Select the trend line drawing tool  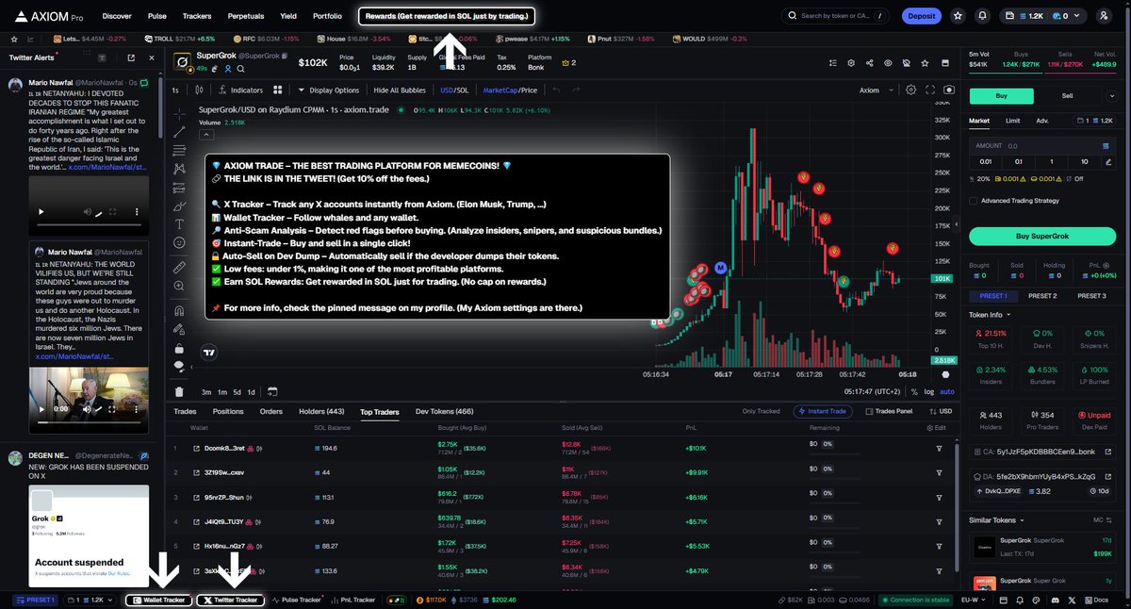179,131
